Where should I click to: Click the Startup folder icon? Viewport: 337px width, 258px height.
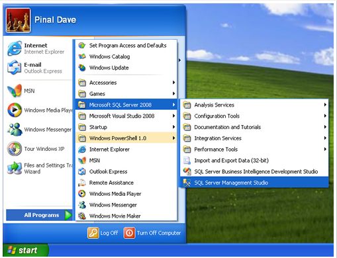point(82,127)
